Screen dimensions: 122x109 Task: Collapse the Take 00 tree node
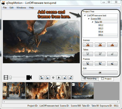(92, 22)
